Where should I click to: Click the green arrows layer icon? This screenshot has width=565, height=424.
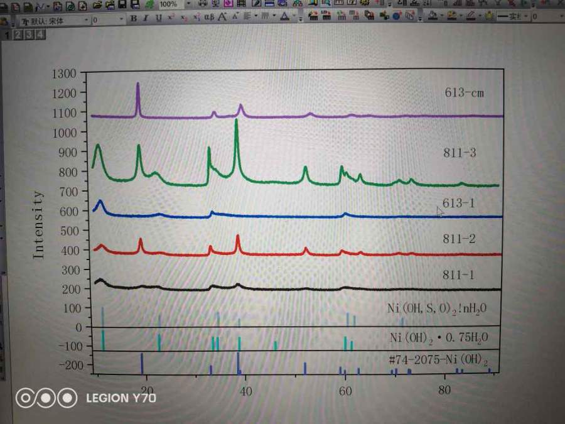pyautogui.click(x=384, y=16)
